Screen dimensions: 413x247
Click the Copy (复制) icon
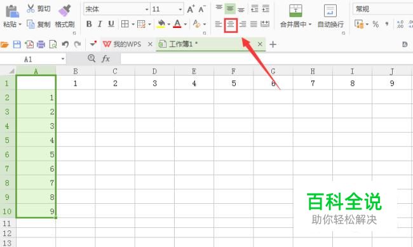point(30,24)
